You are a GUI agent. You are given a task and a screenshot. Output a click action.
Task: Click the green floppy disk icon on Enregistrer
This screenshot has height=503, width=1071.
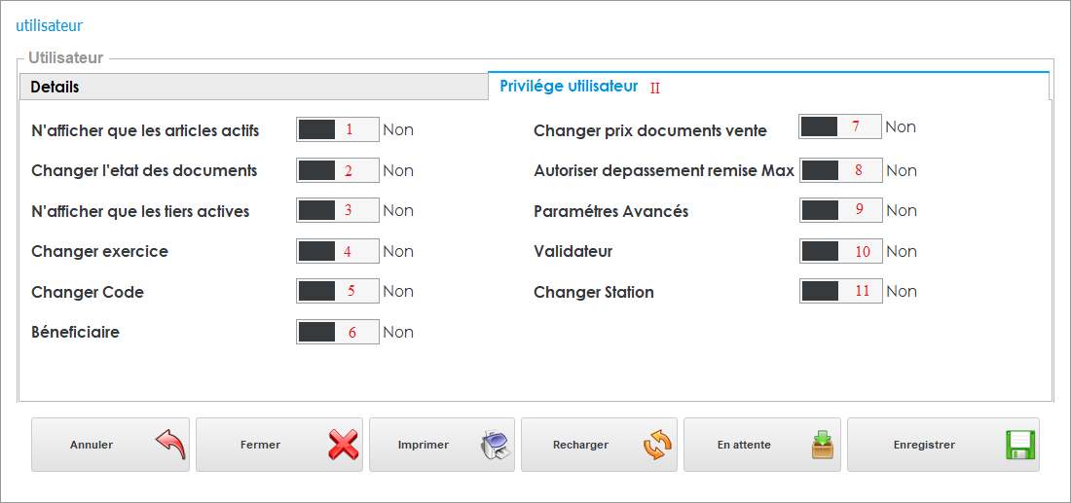(1019, 446)
